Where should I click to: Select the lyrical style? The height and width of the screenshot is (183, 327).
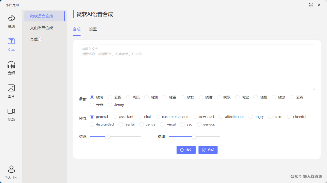click(162, 125)
